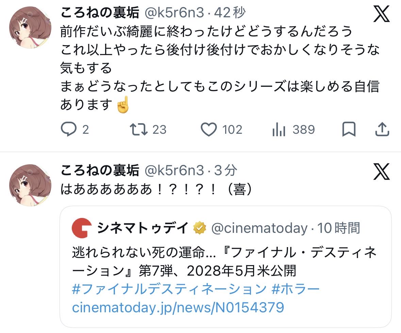Open profile avatar of the top tweet

pyautogui.click(x=30, y=27)
